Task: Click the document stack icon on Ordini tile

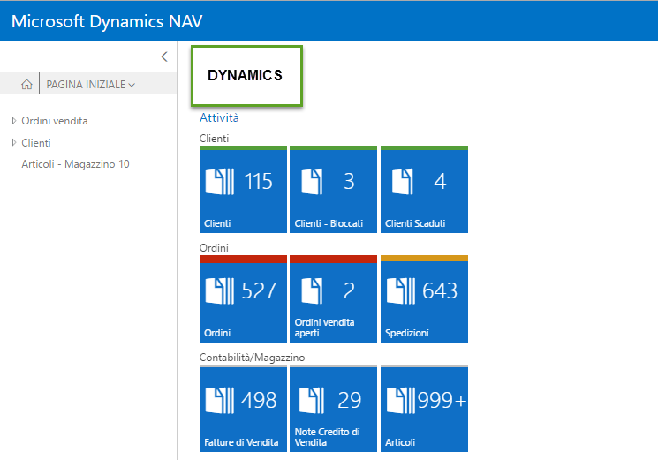Action: 219,291
